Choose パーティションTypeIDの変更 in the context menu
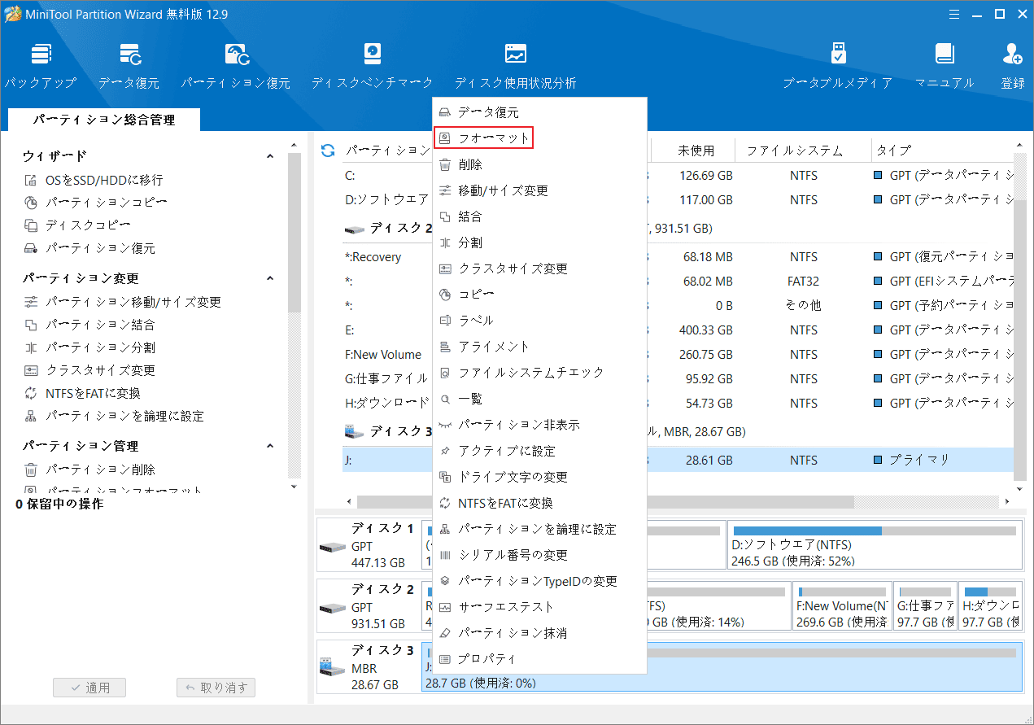1034x725 pixels. pos(539,581)
